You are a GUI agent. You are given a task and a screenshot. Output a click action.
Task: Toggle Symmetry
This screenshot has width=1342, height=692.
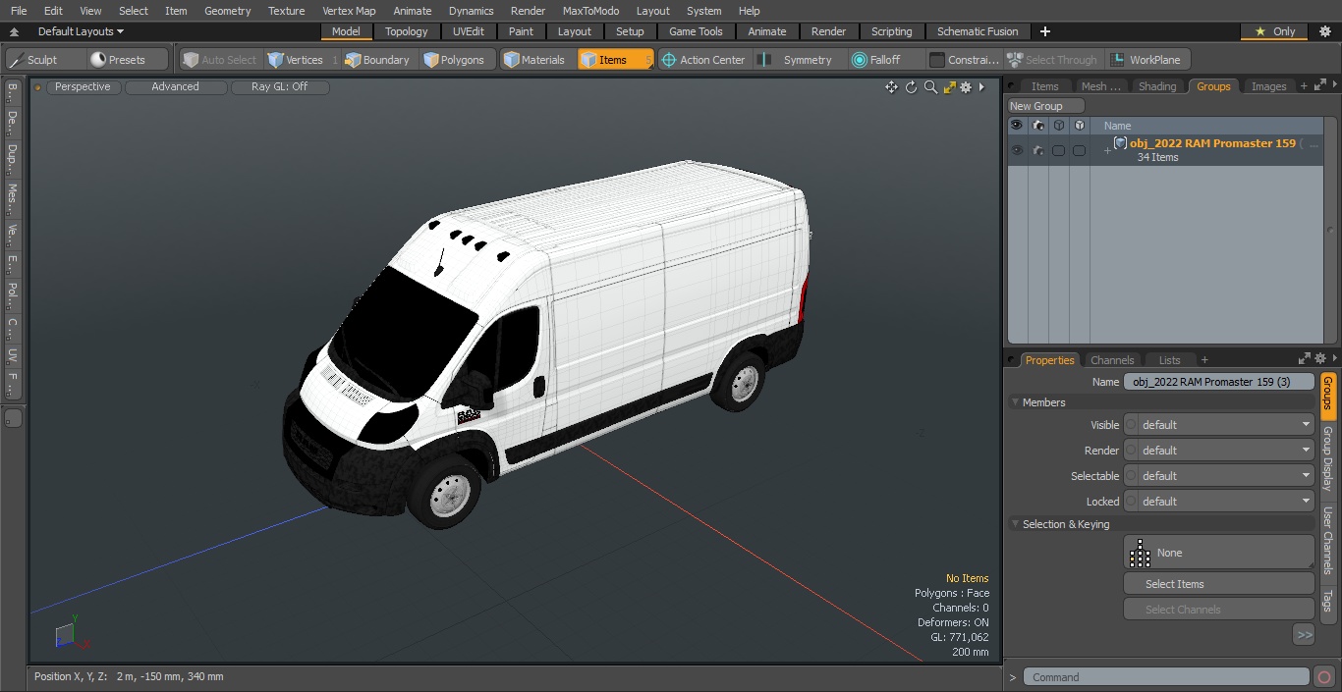point(798,60)
